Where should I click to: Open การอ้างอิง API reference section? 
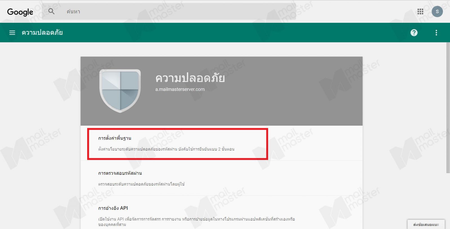click(222, 213)
